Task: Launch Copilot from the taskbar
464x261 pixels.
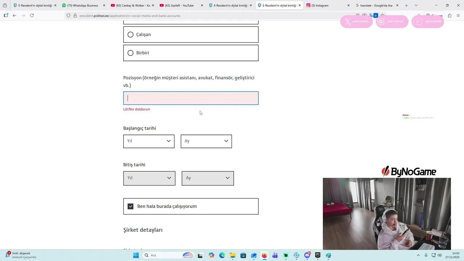Action: coord(211,255)
